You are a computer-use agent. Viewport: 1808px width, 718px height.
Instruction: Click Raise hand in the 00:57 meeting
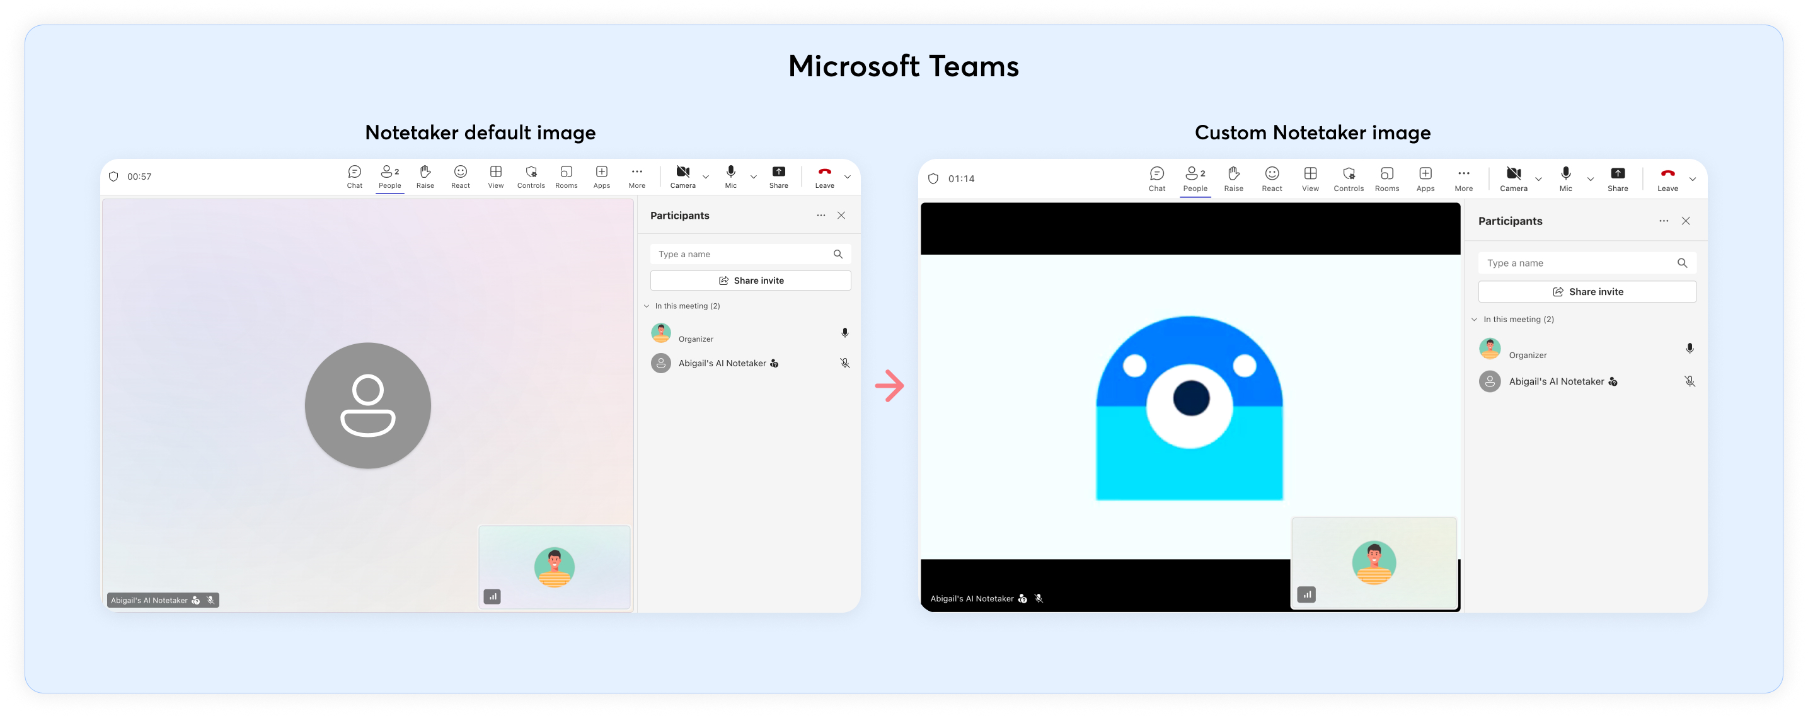[425, 175]
